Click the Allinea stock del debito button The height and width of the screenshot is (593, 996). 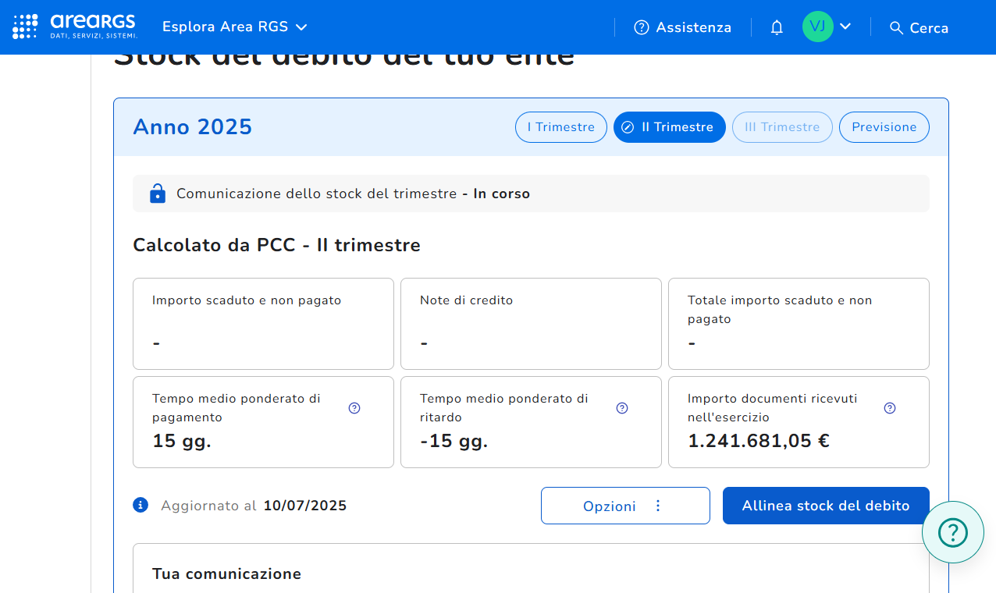point(826,506)
